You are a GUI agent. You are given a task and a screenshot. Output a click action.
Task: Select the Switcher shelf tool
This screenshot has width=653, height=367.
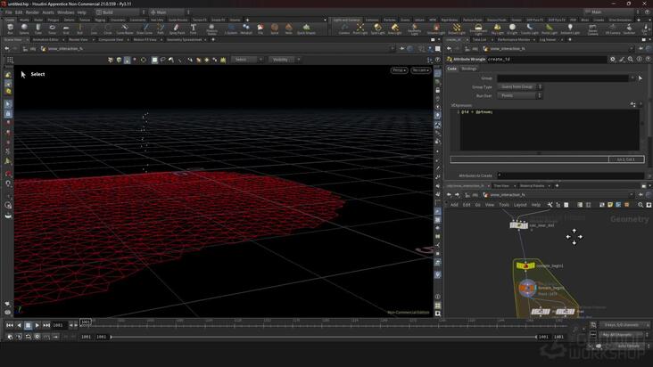click(629, 29)
